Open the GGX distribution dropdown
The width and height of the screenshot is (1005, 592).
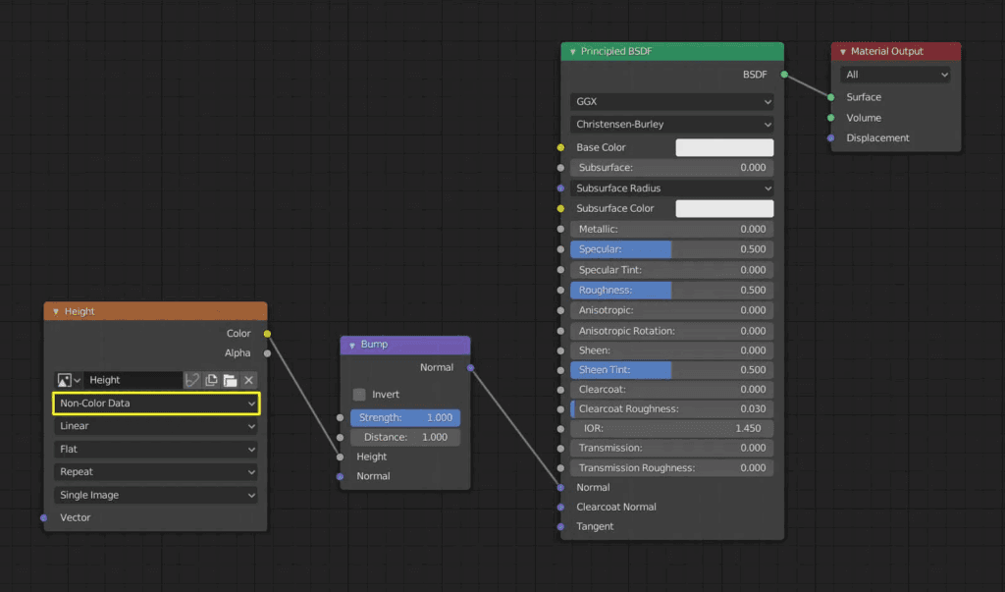click(671, 101)
